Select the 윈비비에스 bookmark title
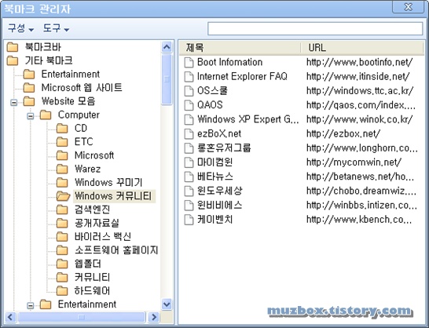Image resolution: width=429 pixels, height=328 pixels. [x=220, y=205]
